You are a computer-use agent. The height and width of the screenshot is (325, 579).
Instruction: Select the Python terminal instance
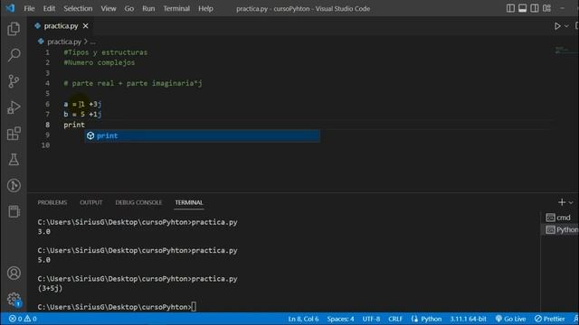click(x=561, y=230)
